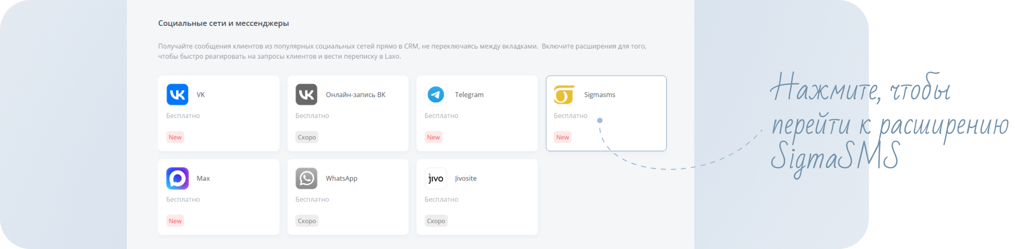Open the Telegram paper plane icon
Viewport: 1015px width, 249px height.
pyautogui.click(x=435, y=95)
